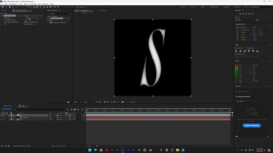Click the Effects & Presets search field
Screen dimensions: 273x153
[59, 14]
